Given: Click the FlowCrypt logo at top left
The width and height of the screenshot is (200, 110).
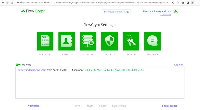Looking at the screenshot, I should (33, 11).
